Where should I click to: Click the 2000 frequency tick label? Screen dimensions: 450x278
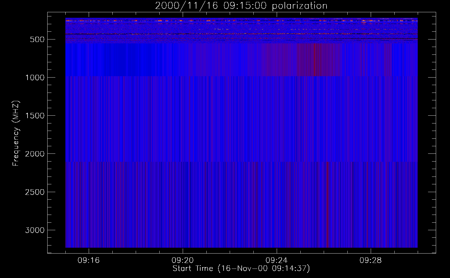(x=35, y=154)
